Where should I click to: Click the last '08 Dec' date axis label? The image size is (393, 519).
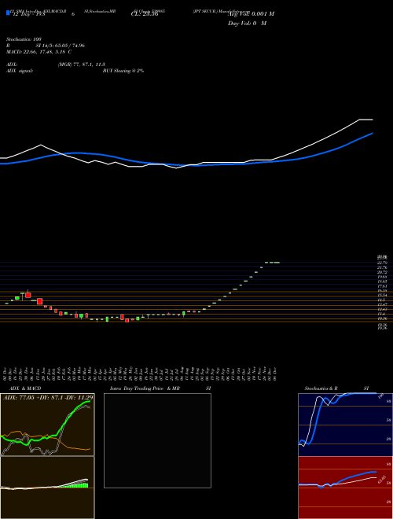coord(275,373)
